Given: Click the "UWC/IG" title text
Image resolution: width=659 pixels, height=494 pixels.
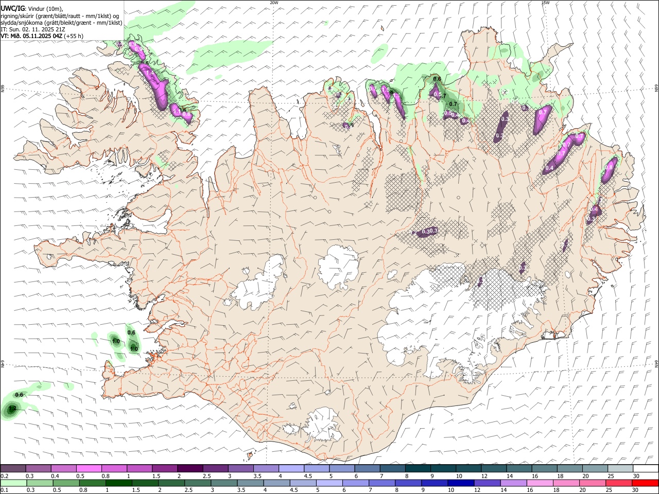Looking at the screenshot, I should 12,8.
